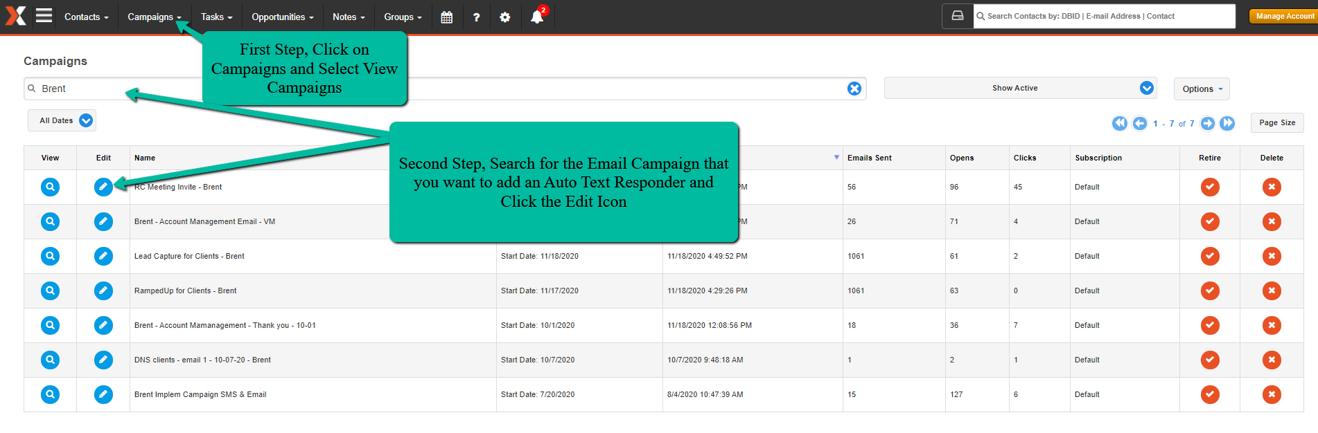
Task: View the RampedUp for Clients campaign
Action: [50, 291]
